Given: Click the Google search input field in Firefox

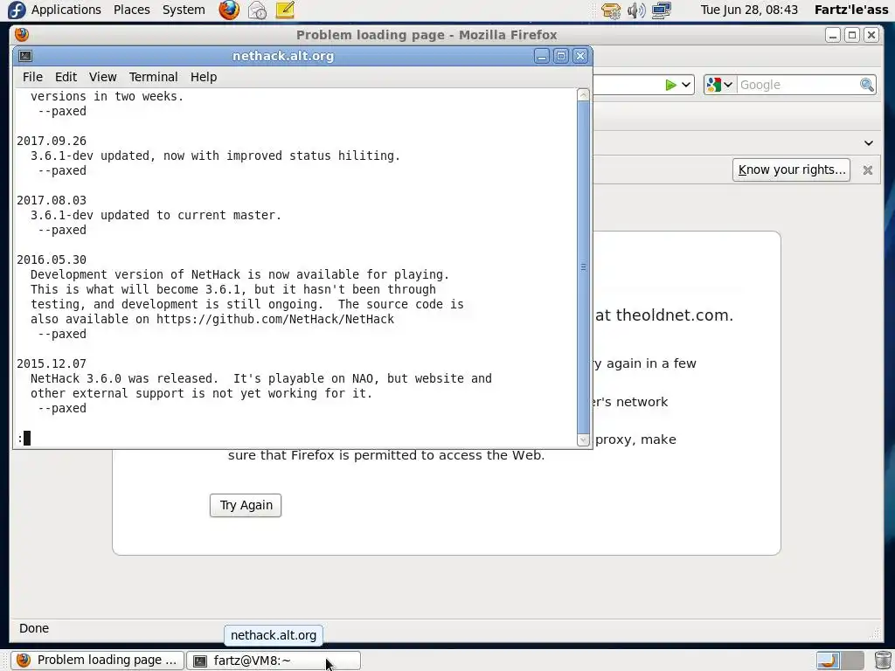Looking at the screenshot, I should [798, 85].
